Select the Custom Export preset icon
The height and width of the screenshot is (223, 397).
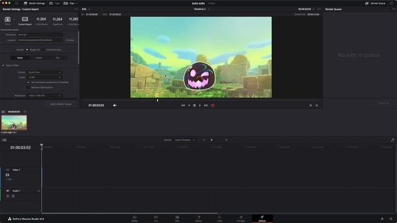(25, 20)
